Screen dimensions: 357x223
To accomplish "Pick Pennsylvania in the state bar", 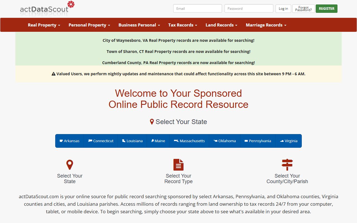I will (258, 141).
